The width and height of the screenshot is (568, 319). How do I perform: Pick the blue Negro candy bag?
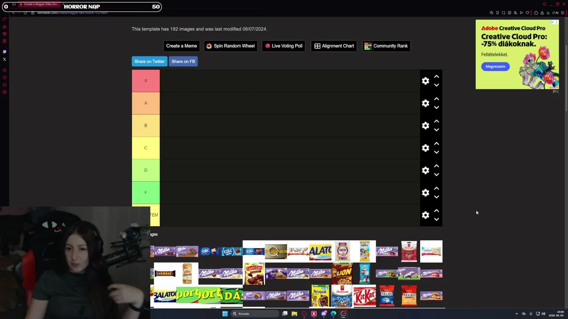[387, 296]
